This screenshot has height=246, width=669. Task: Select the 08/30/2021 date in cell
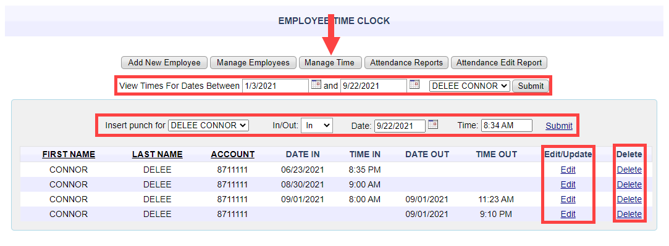(303, 185)
